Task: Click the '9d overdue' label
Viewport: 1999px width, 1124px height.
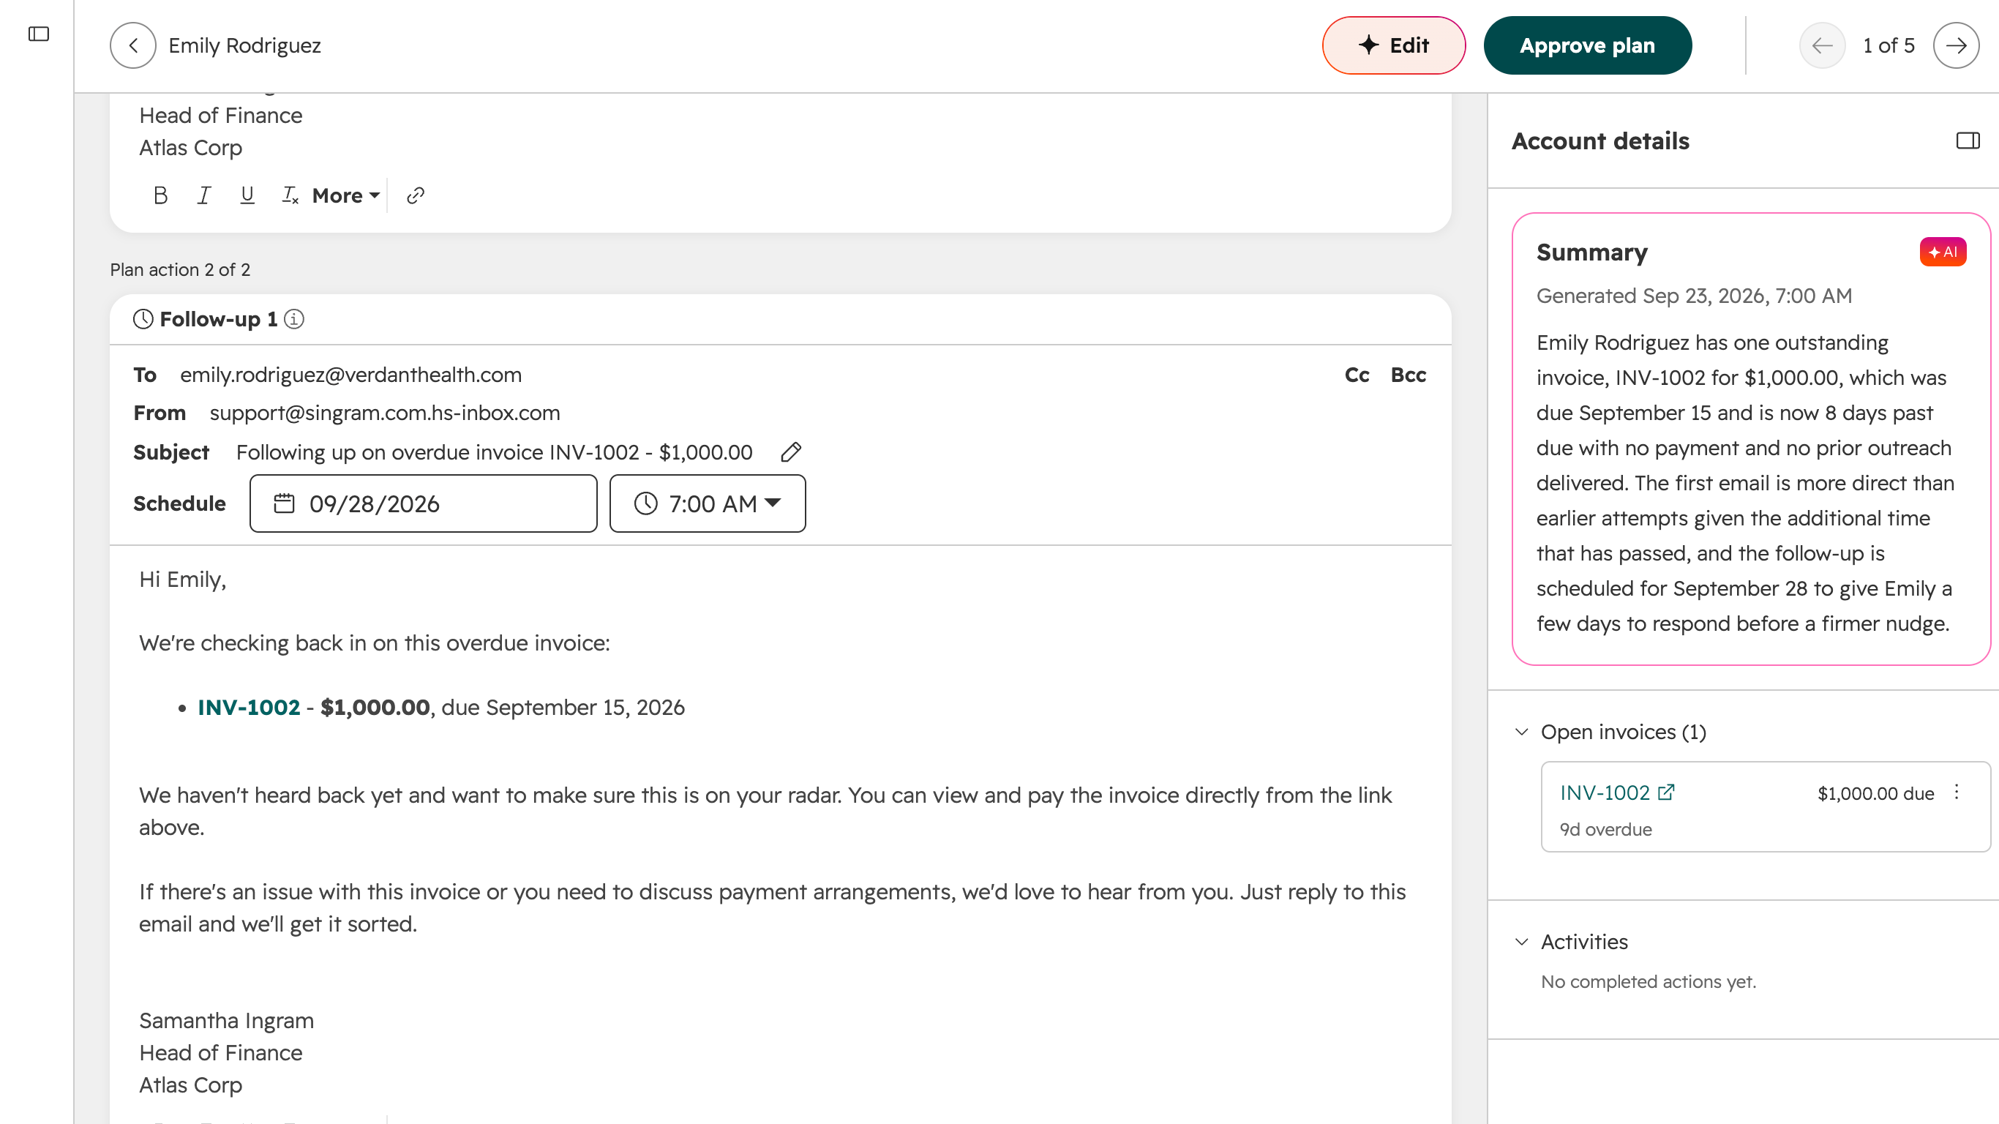Action: point(1605,830)
